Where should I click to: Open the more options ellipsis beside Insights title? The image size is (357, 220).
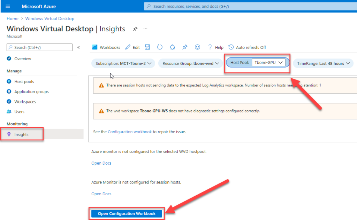click(145, 29)
